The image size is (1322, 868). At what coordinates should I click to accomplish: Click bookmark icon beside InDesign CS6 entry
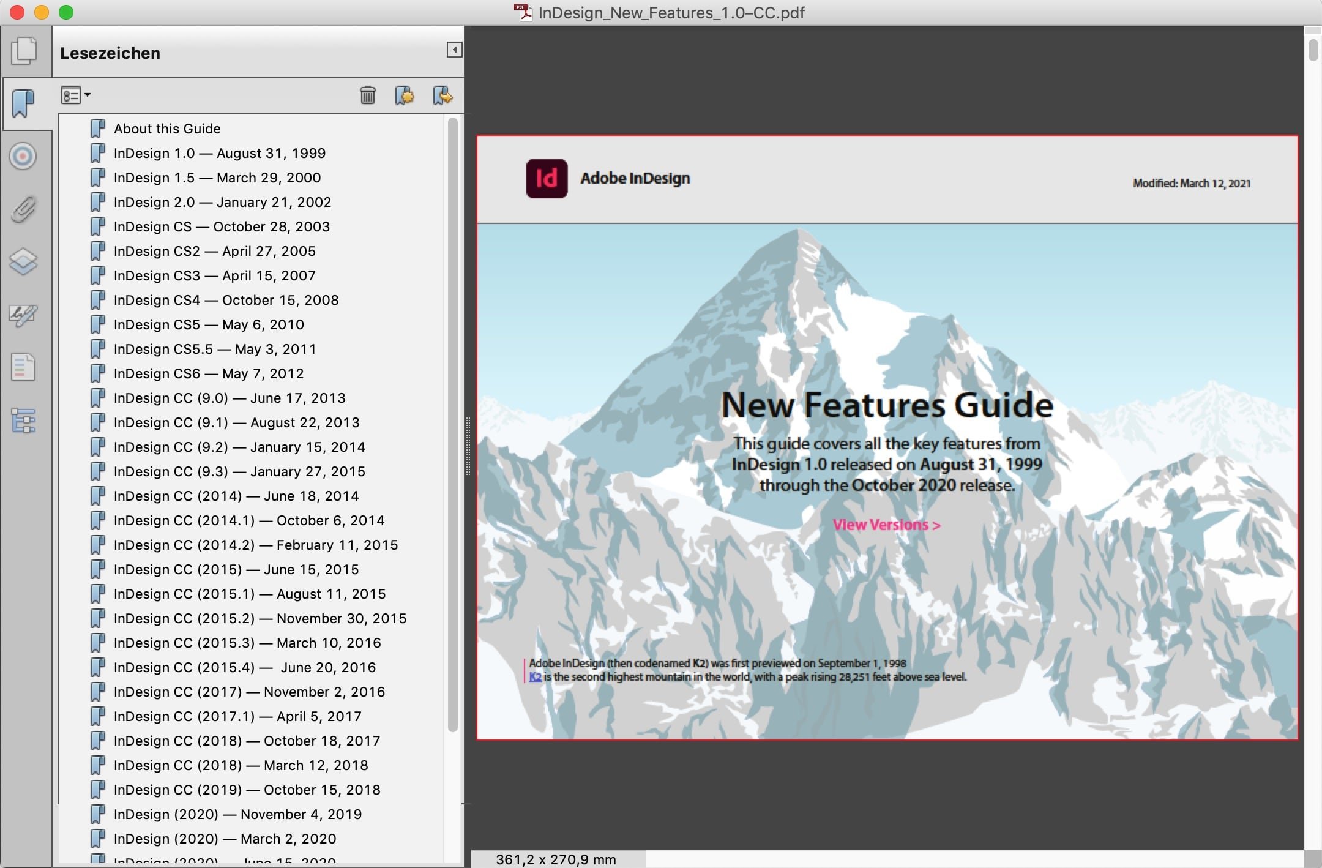point(98,373)
